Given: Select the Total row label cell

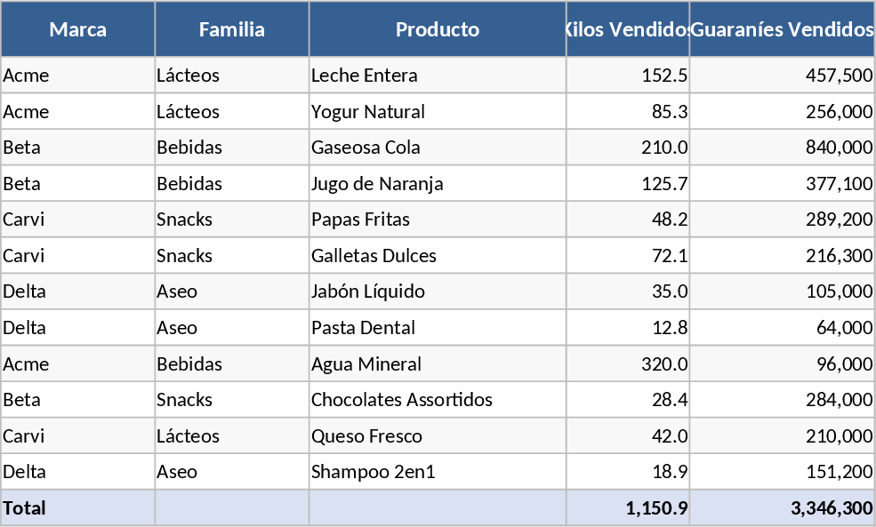Looking at the screenshot, I should pyautogui.click(x=78, y=508).
